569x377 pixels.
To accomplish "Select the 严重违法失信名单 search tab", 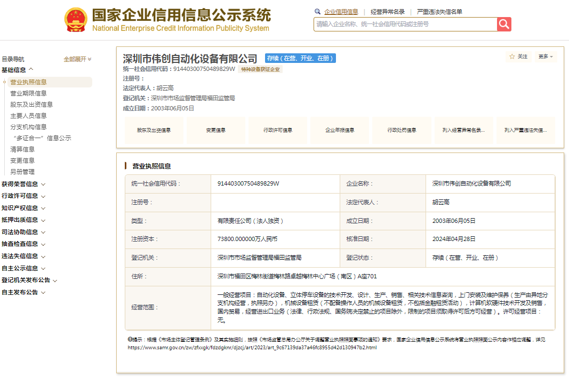I will [x=439, y=12].
